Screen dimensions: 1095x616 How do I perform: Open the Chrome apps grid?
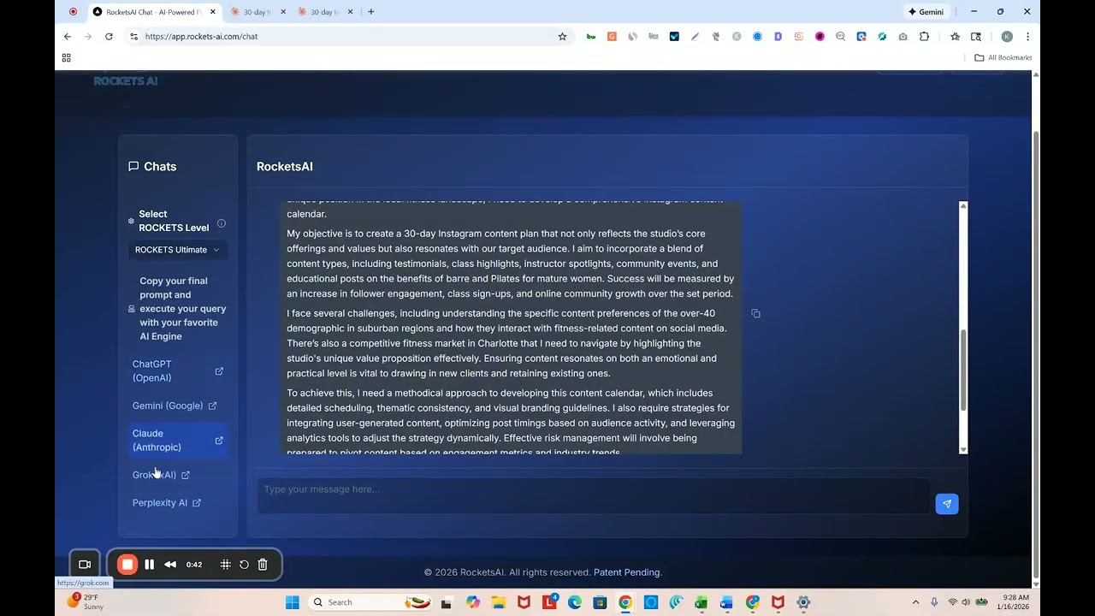[x=66, y=58]
